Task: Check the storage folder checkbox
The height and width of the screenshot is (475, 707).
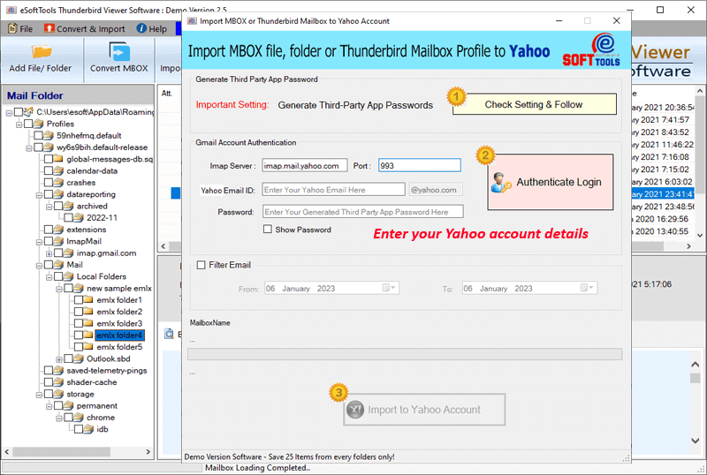Action: click(49, 394)
